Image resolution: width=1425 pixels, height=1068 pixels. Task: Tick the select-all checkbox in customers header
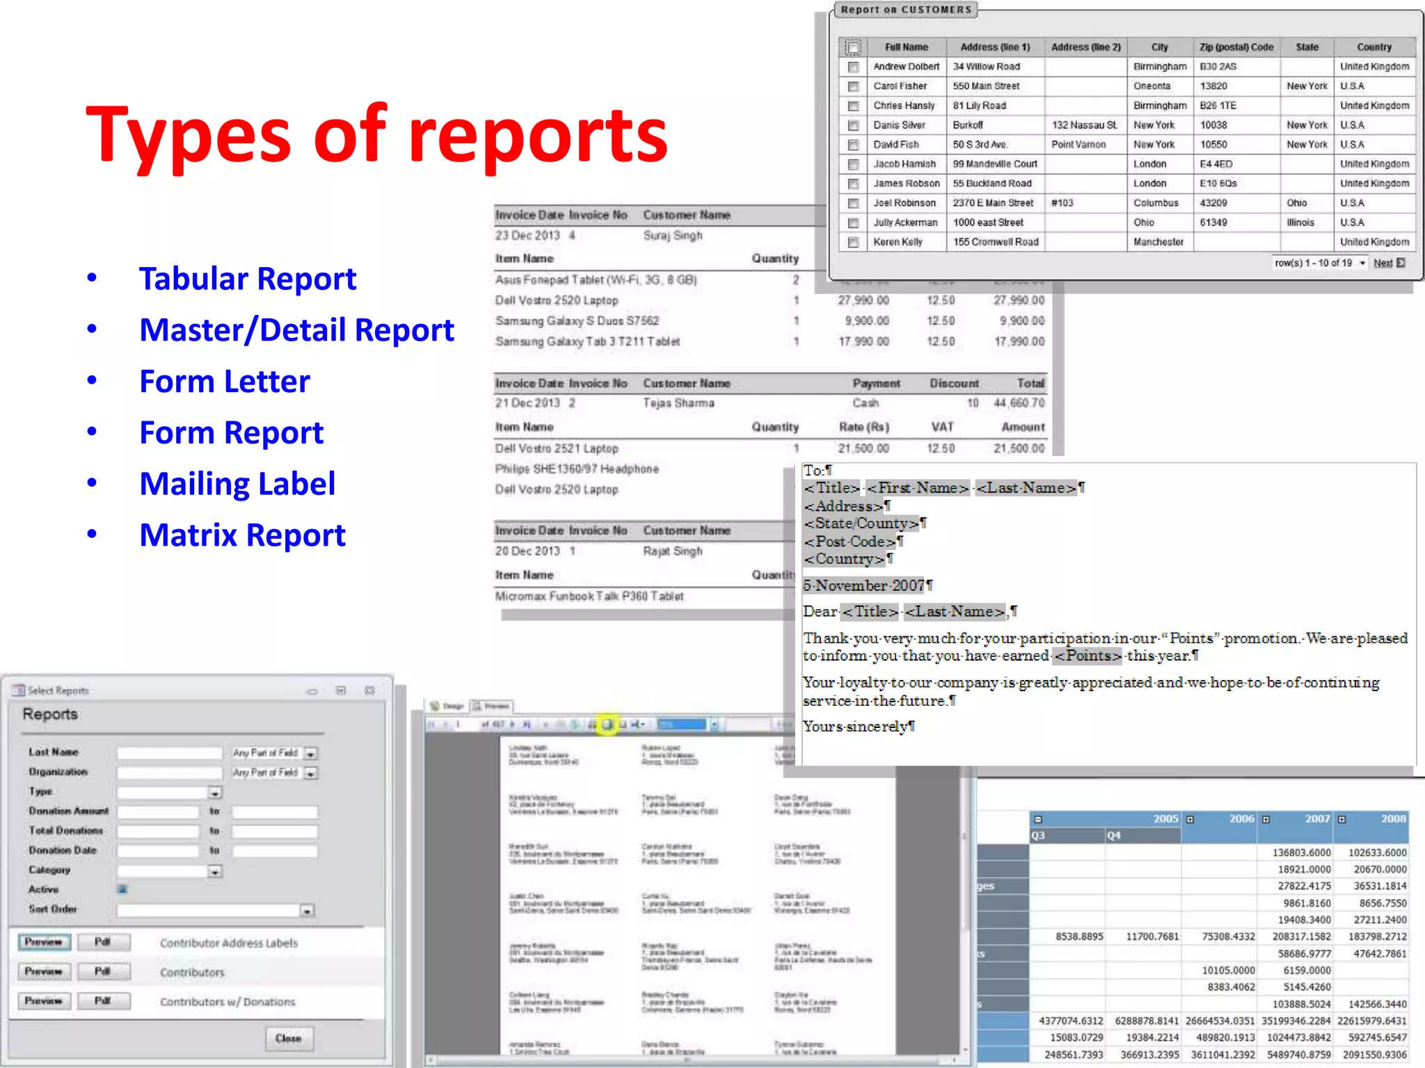853,47
